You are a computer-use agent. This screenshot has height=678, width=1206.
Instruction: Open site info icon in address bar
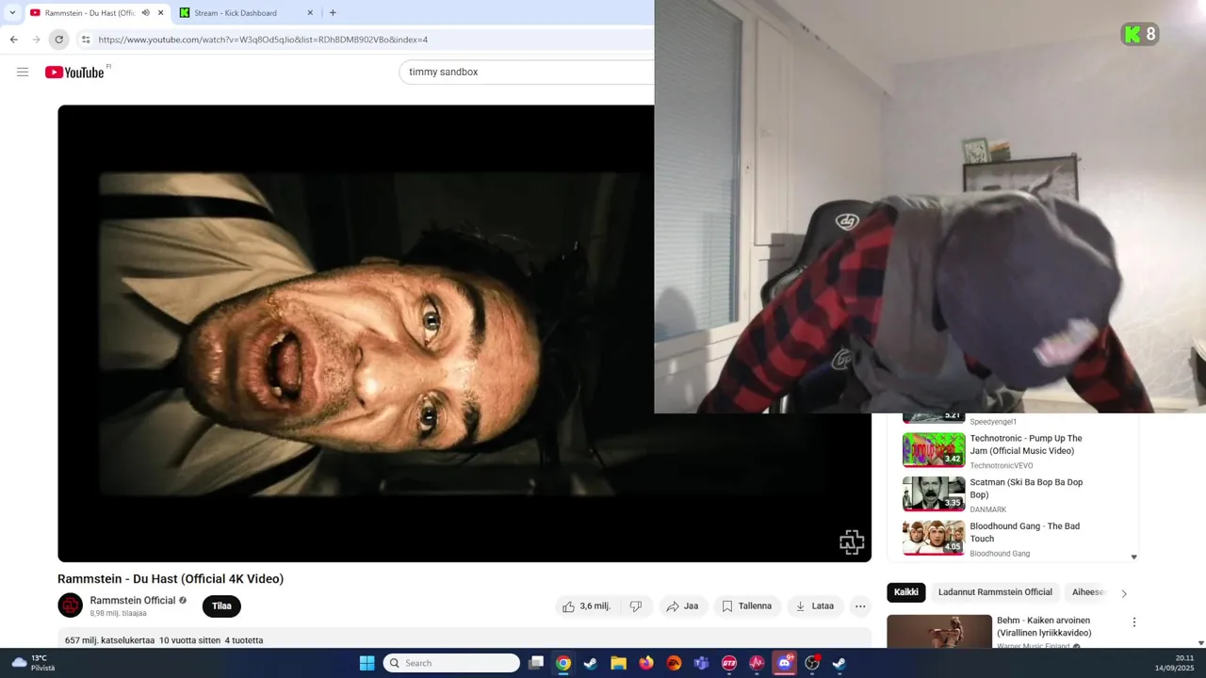pyautogui.click(x=85, y=40)
